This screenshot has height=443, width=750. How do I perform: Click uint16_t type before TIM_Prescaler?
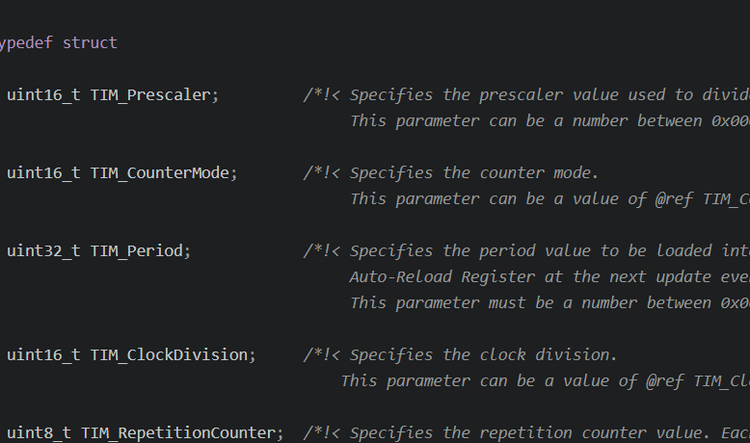click(x=43, y=95)
